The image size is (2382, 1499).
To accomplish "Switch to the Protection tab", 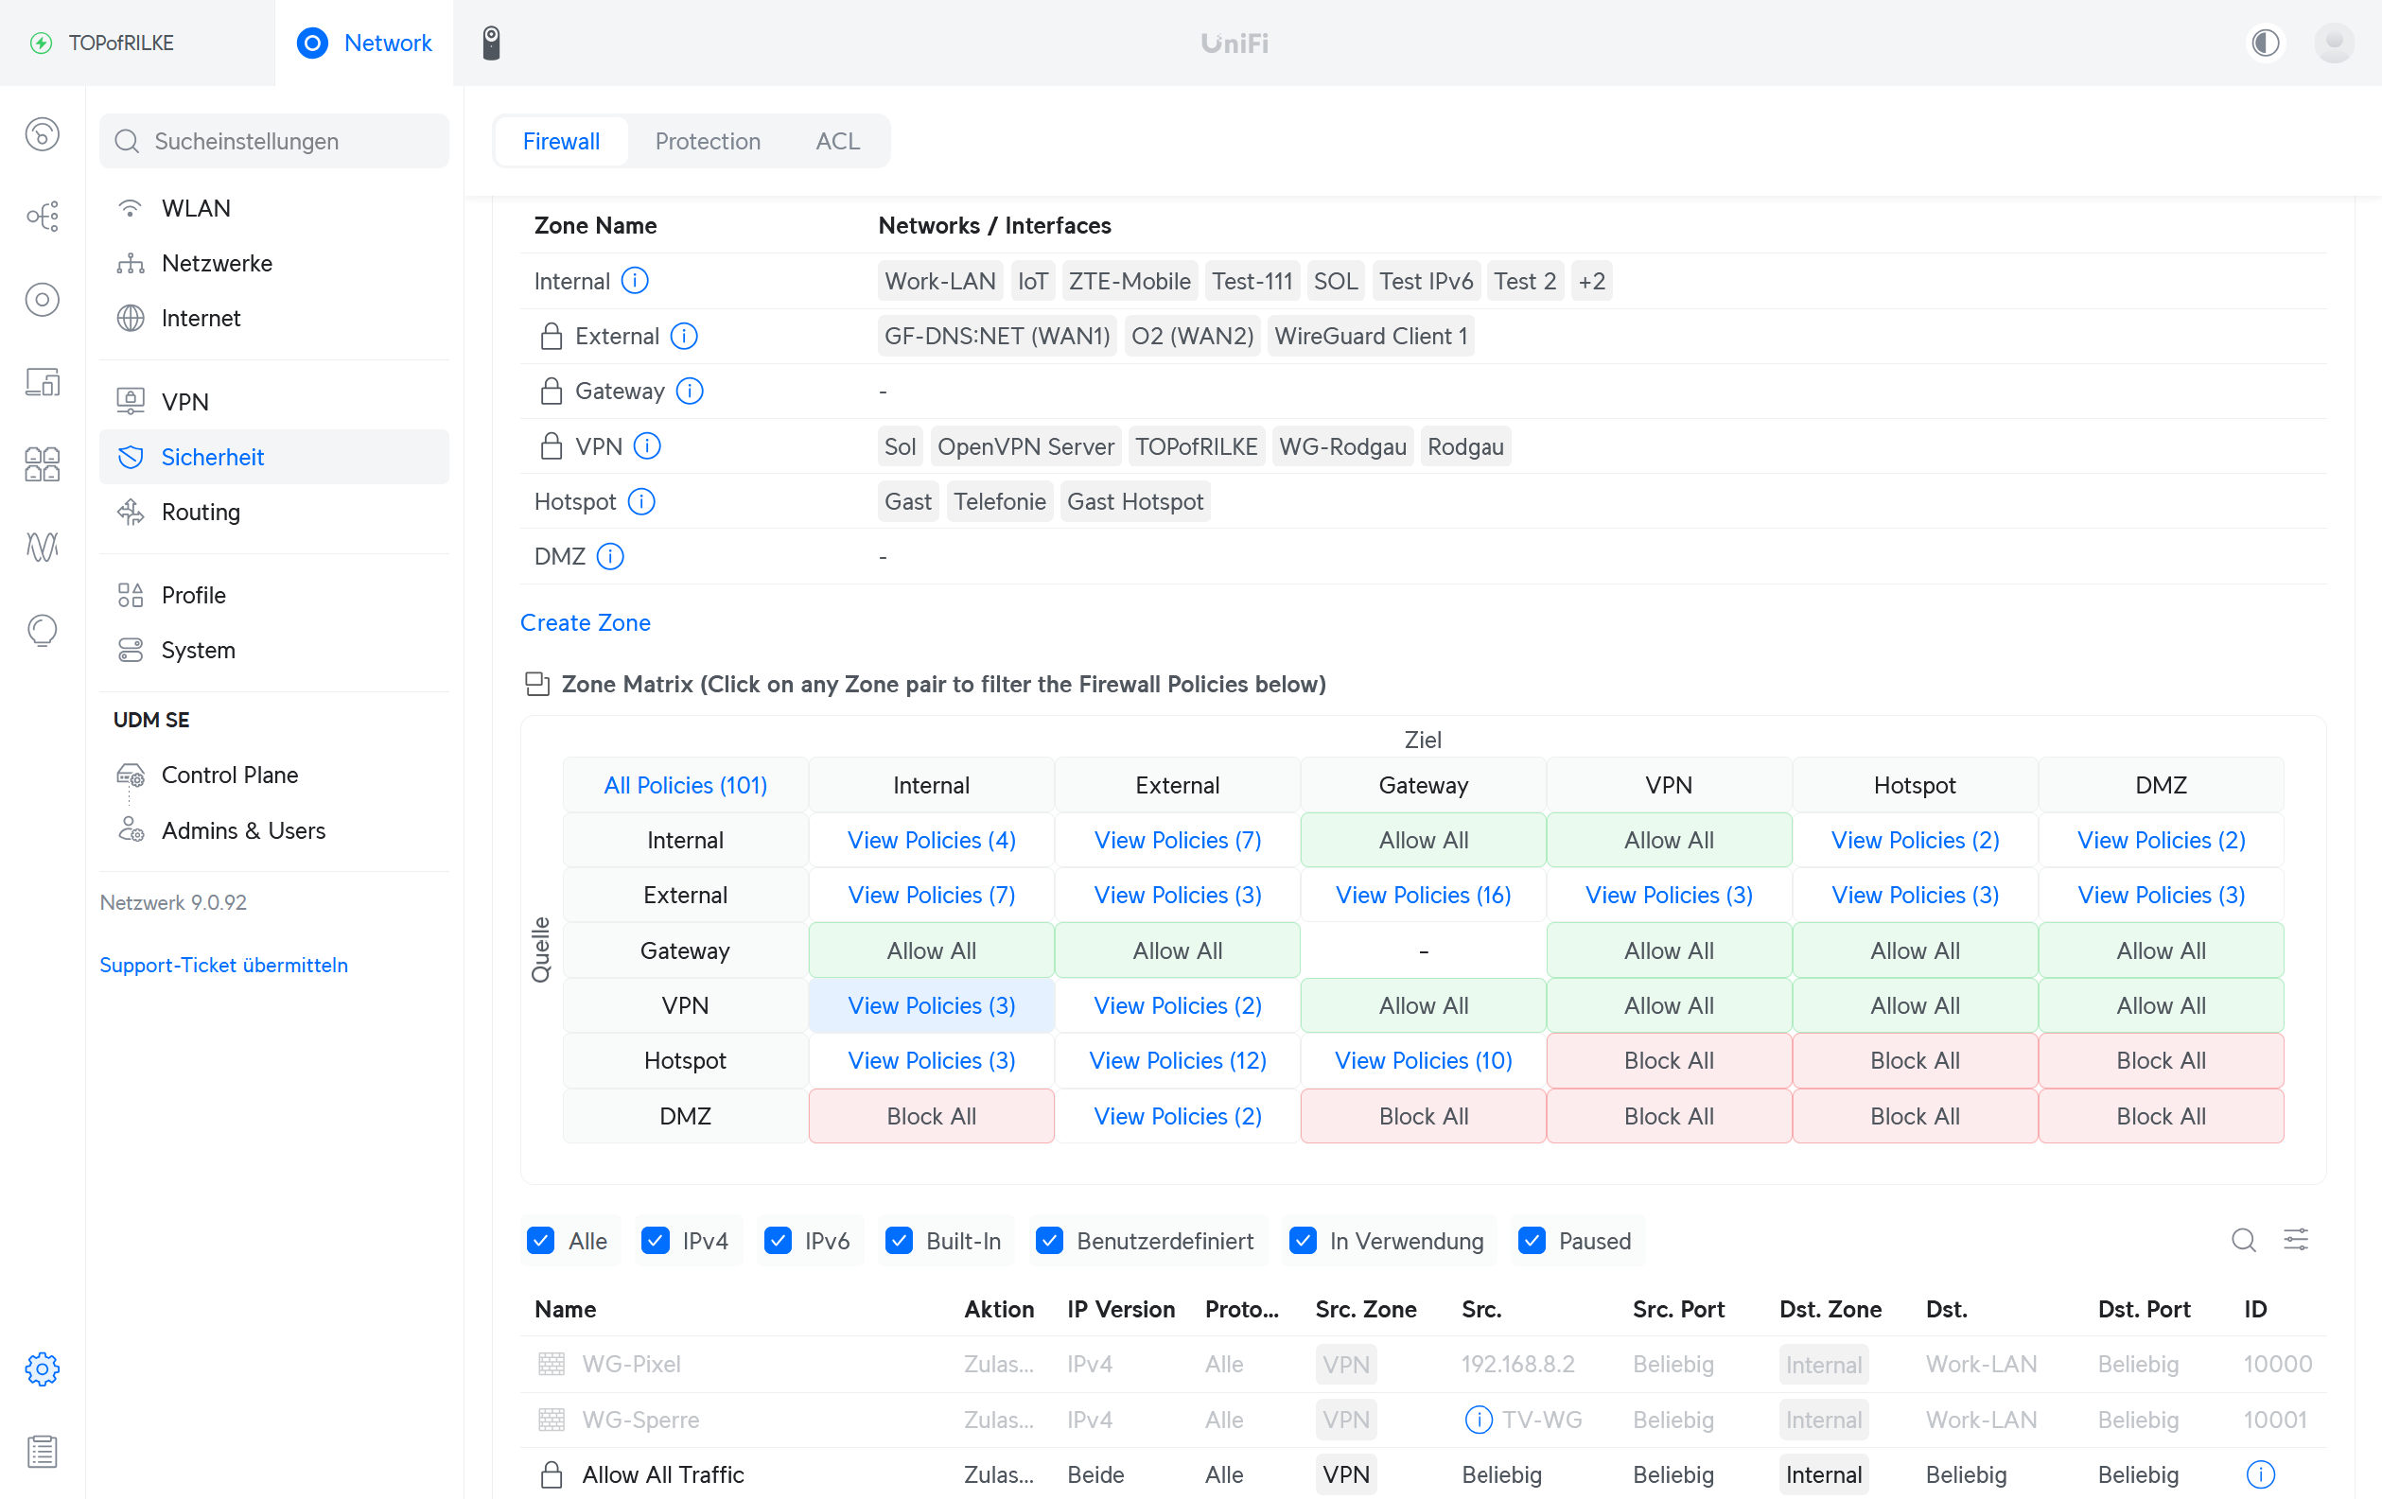I will (x=708, y=142).
